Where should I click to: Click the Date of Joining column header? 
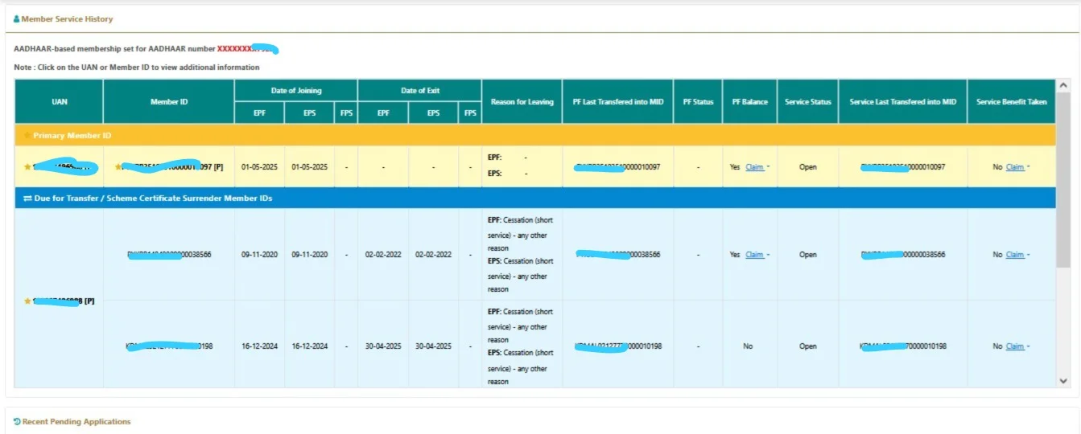click(296, 91)
